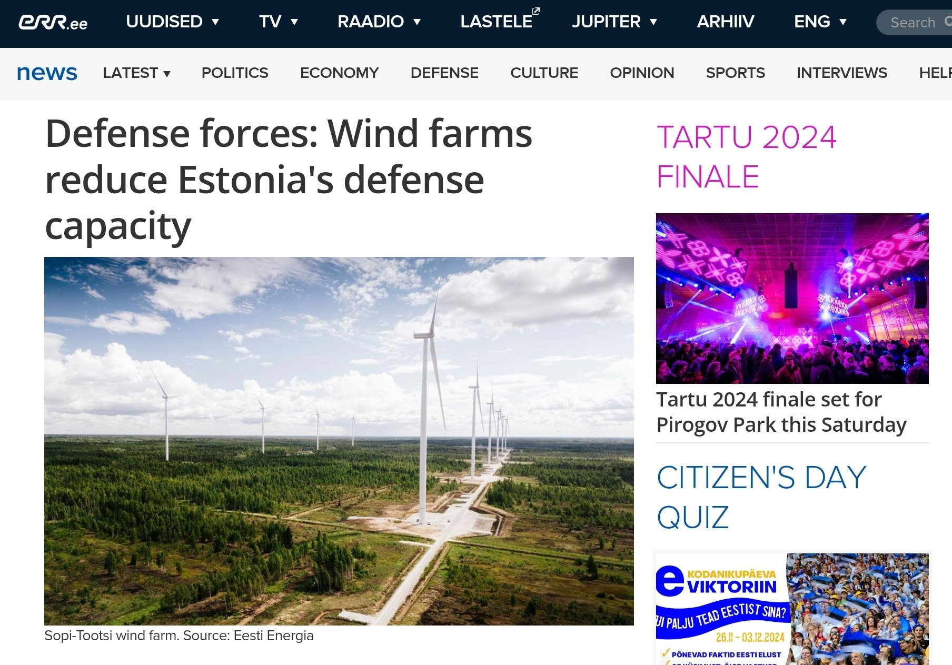Open the Kodanikupäeva Viktoriin quiz banner
The height and width of the screenshot is (665, 952).
pyautogui.click(x=792, y=608)
